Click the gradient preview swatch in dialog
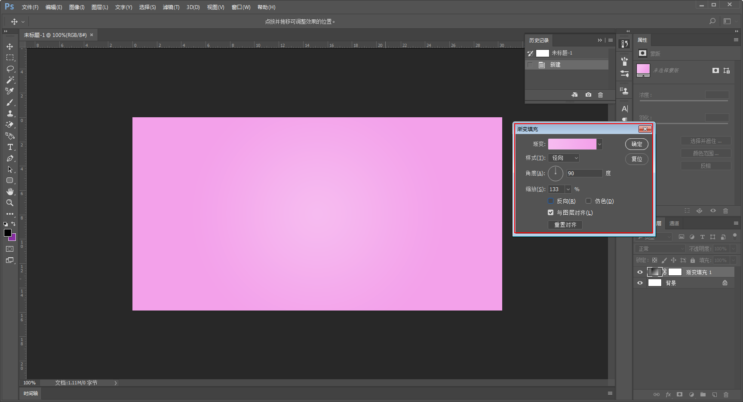 pos(572,144)
